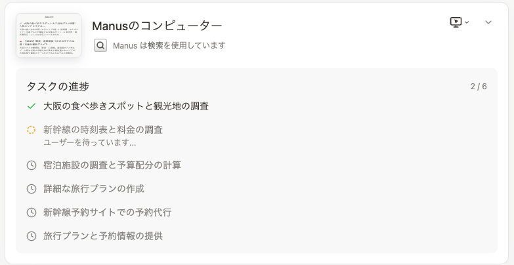Collapse the panel with the top-right chevron
The image size is (514, 265).
point(488,22)
